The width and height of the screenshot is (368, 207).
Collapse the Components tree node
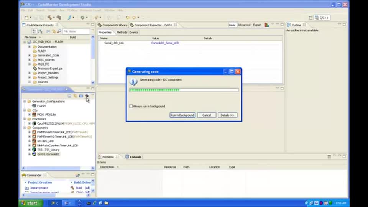(x=25, y=128)
